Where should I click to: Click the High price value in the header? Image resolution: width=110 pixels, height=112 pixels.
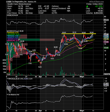20,9
